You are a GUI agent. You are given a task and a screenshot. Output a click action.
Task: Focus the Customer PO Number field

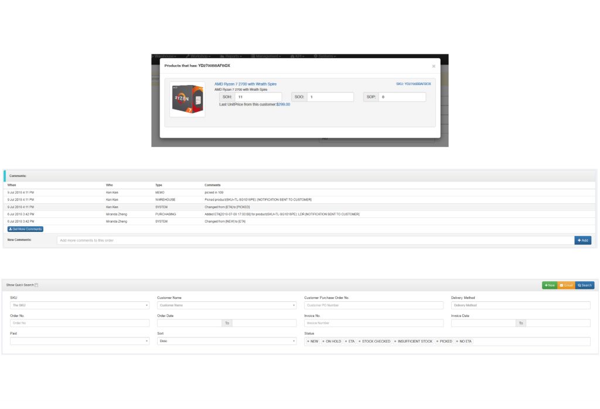click(x=374, y=305)
